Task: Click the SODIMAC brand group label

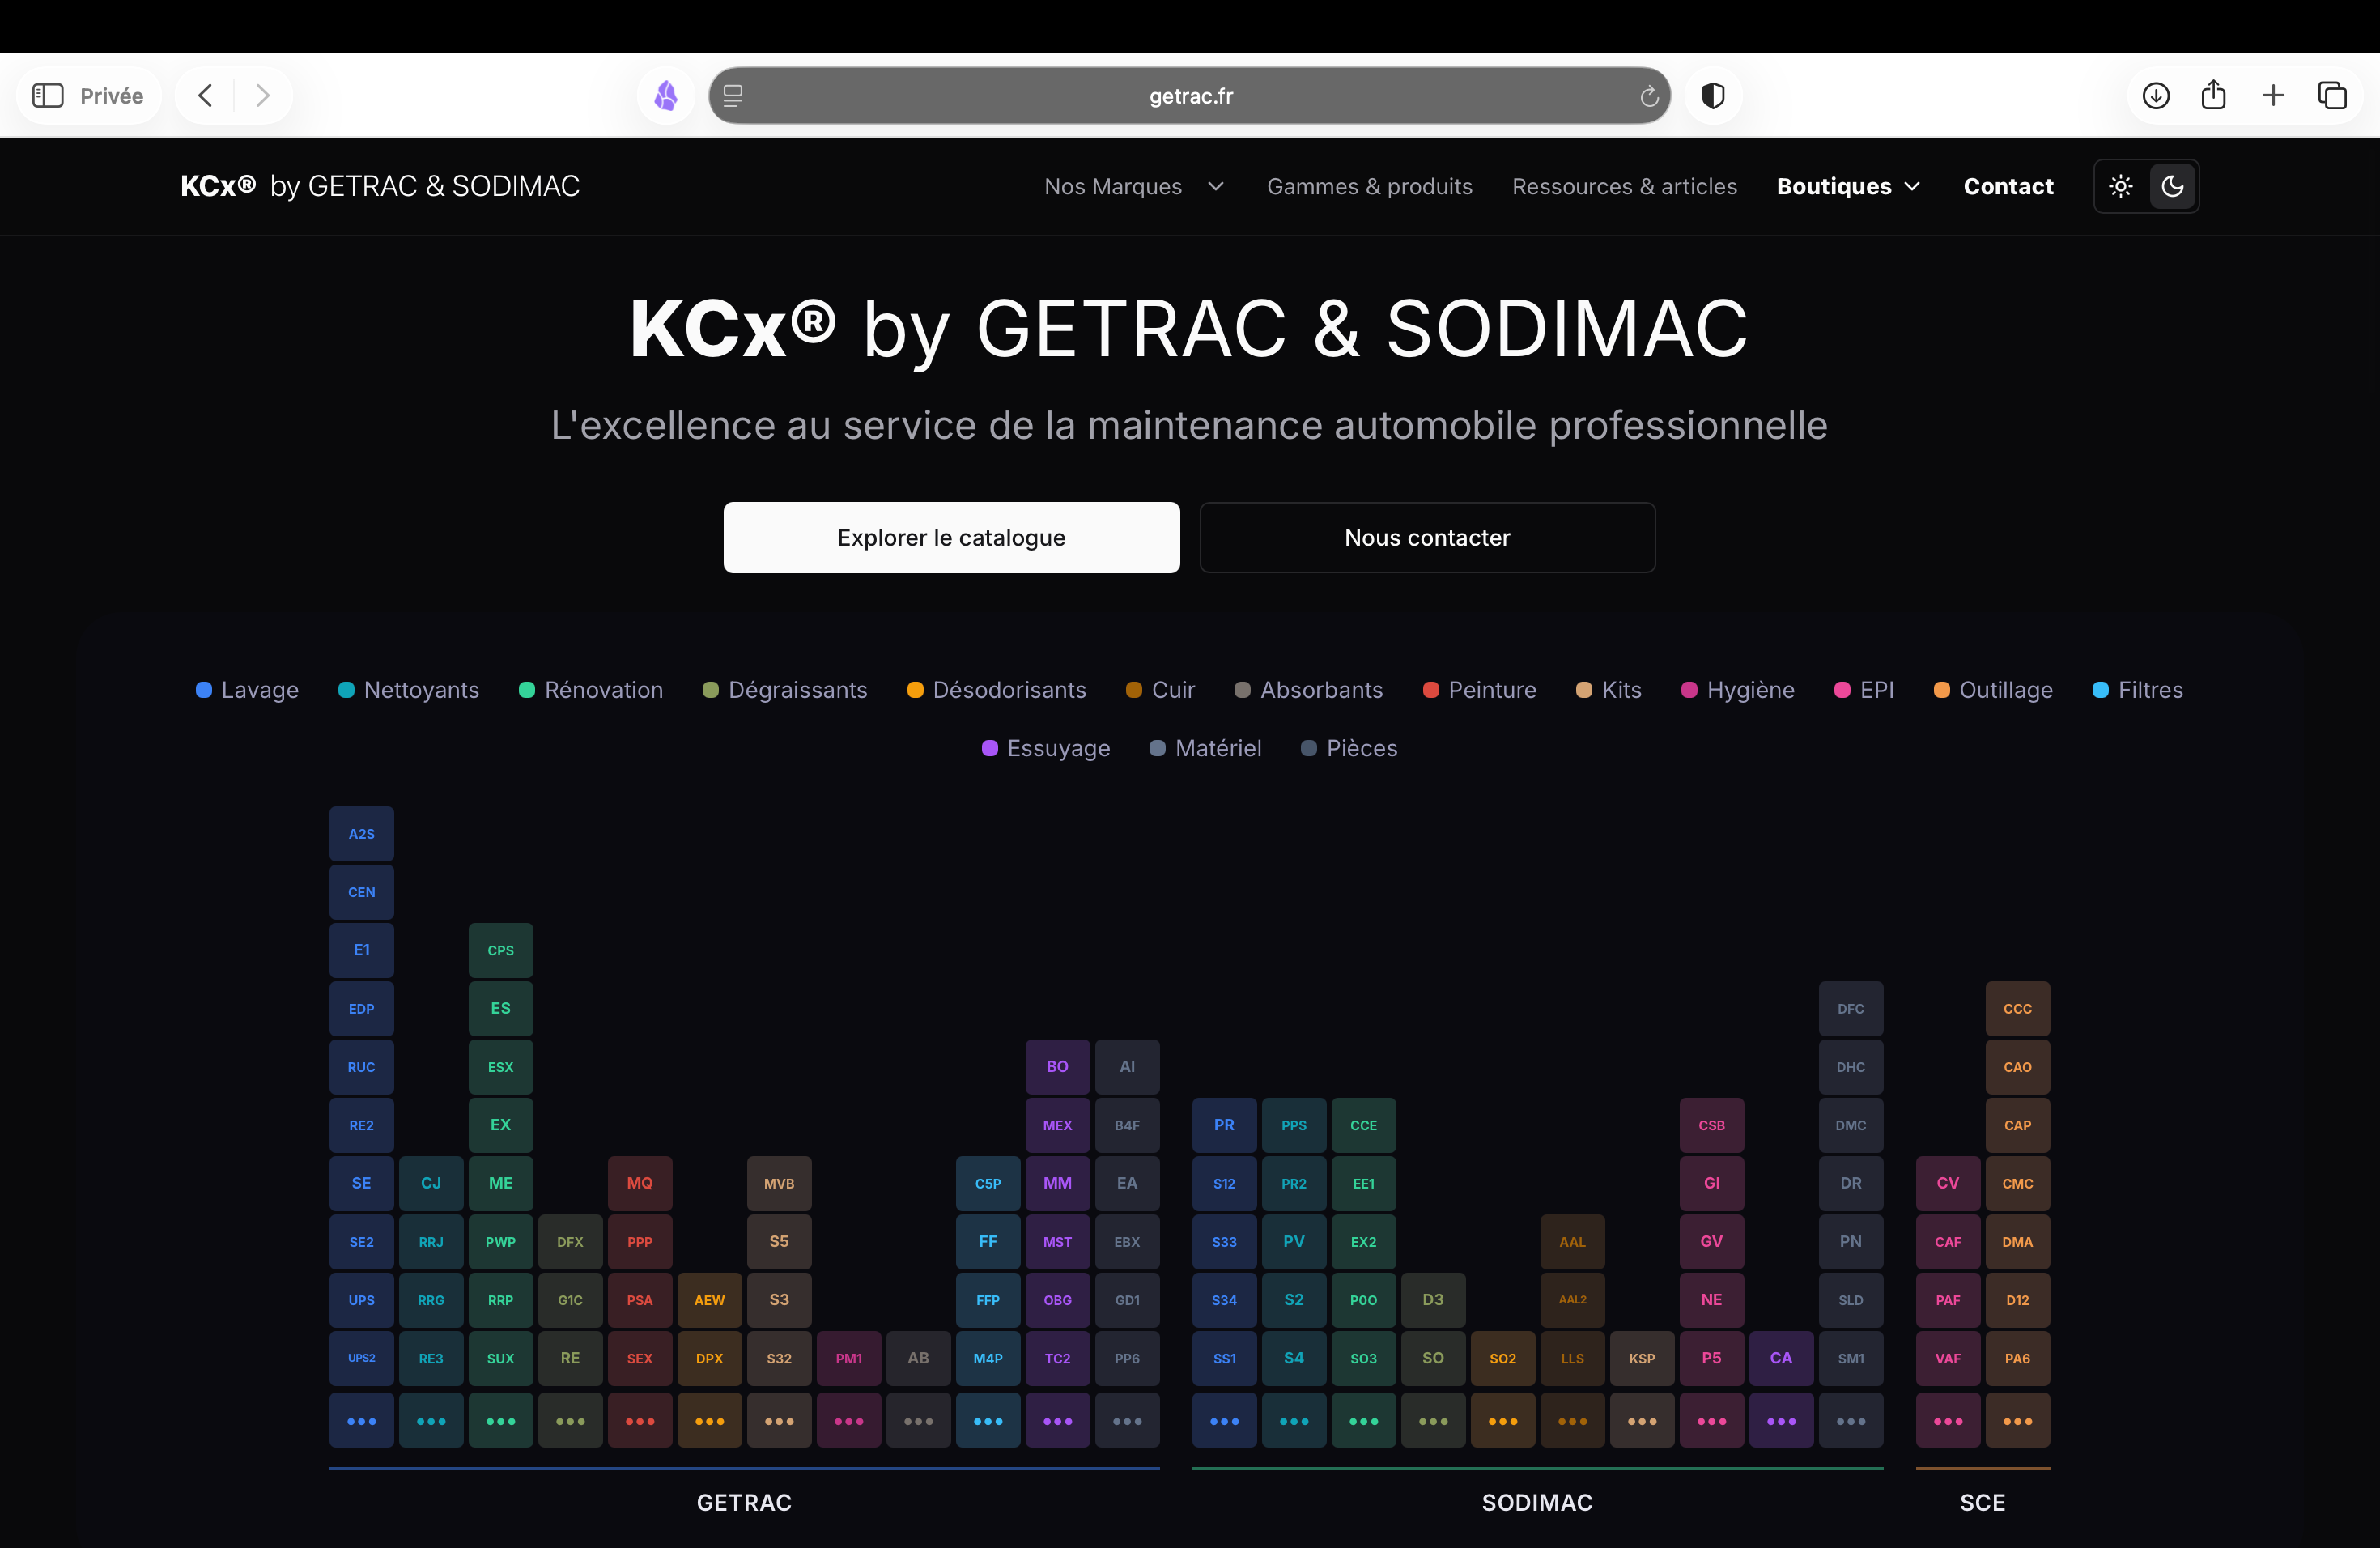Action: tap(1537, 1503)
